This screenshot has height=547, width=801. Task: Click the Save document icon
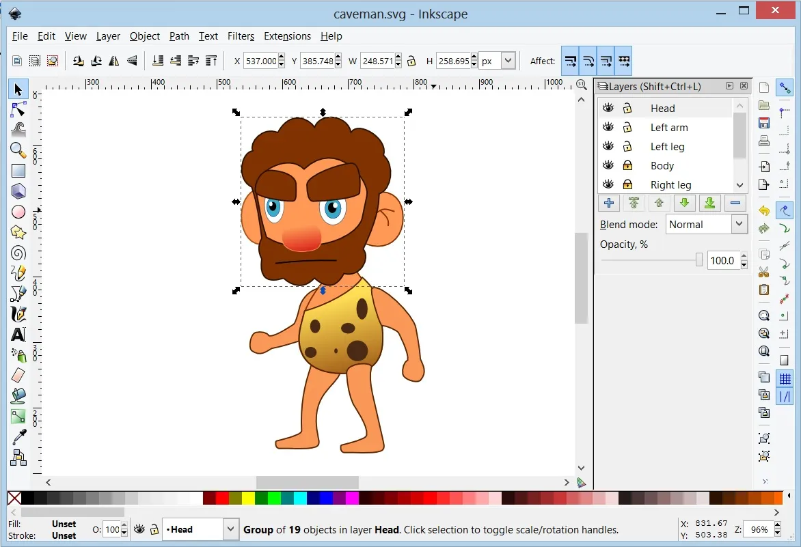pos(764,123)
